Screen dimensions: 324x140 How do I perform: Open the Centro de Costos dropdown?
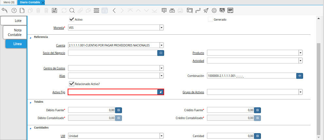coord(162,68)
